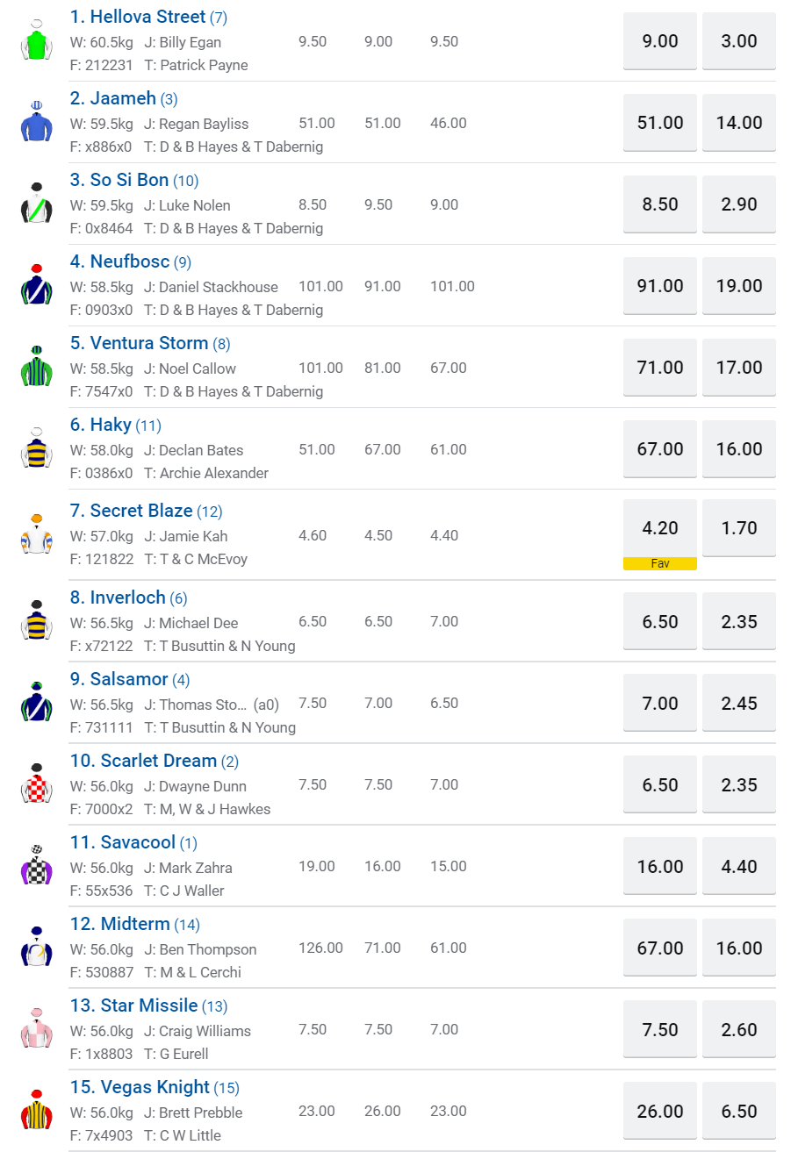Select Jaameh win odds 51.00
The height and width of the screenshot is (1152, 791).
point(659,123)
